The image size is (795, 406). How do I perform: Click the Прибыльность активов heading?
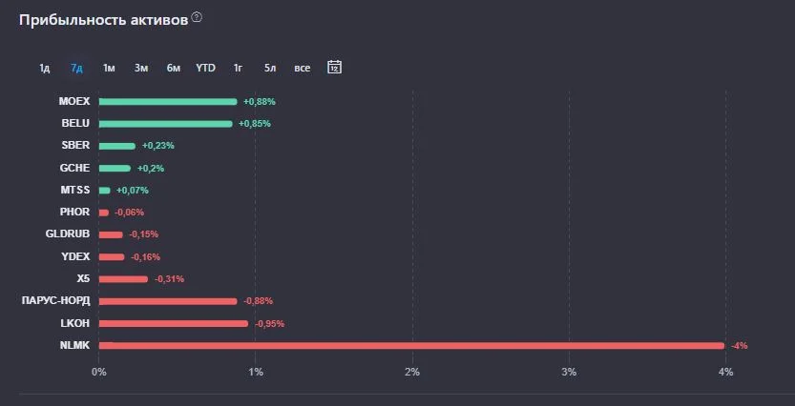(x=103, y=21)
